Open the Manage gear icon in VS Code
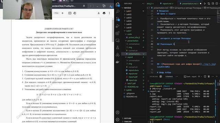The width and height of the screenshot is (220, 123). pos(118,119)
